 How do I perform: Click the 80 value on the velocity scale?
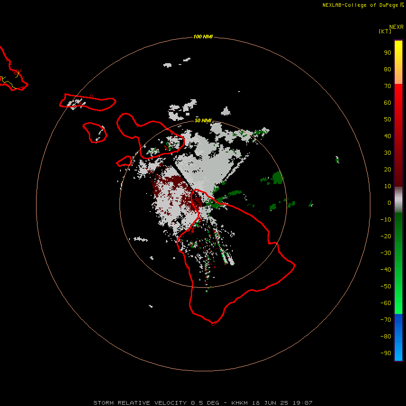point(388,69)
